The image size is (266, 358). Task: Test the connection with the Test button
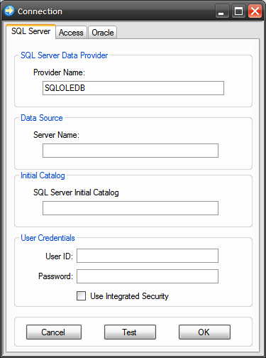pyautogui.click(x=130, y=332)
